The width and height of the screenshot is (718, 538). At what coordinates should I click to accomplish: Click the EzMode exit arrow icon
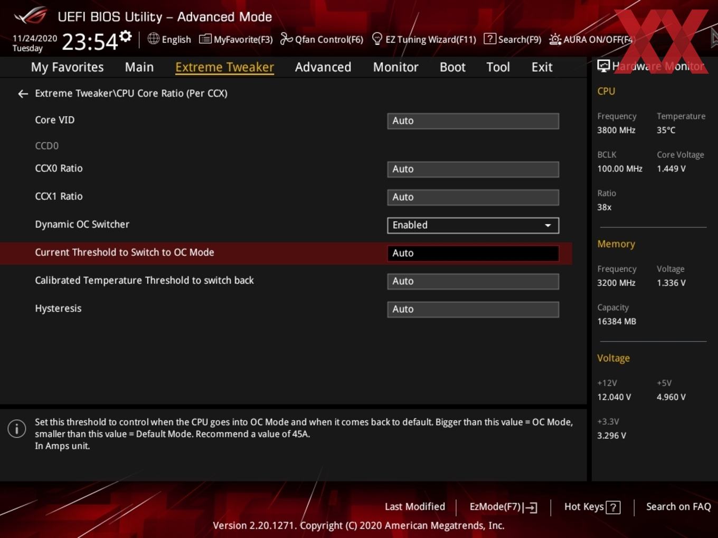[531, 507]
